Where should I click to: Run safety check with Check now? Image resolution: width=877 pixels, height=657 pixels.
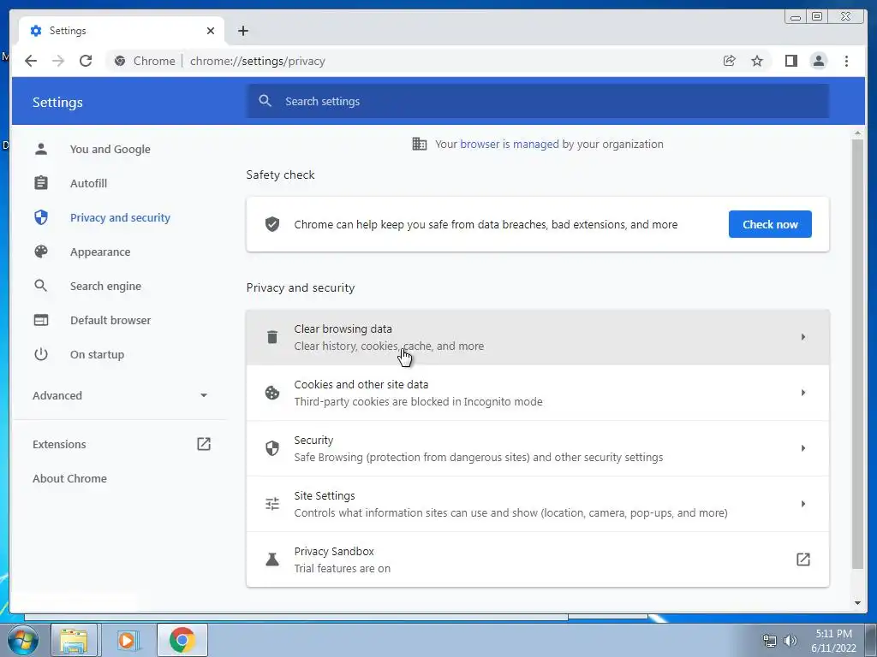tap(770, 224)
